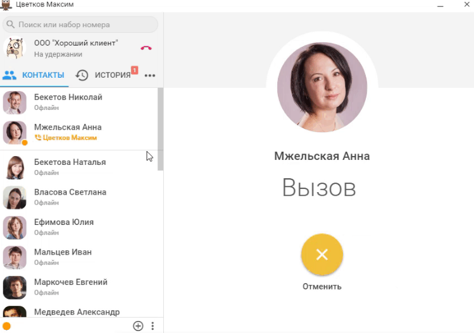Click the history clock icon
This screenshot has height=333, width=474.
pos(82,75)
